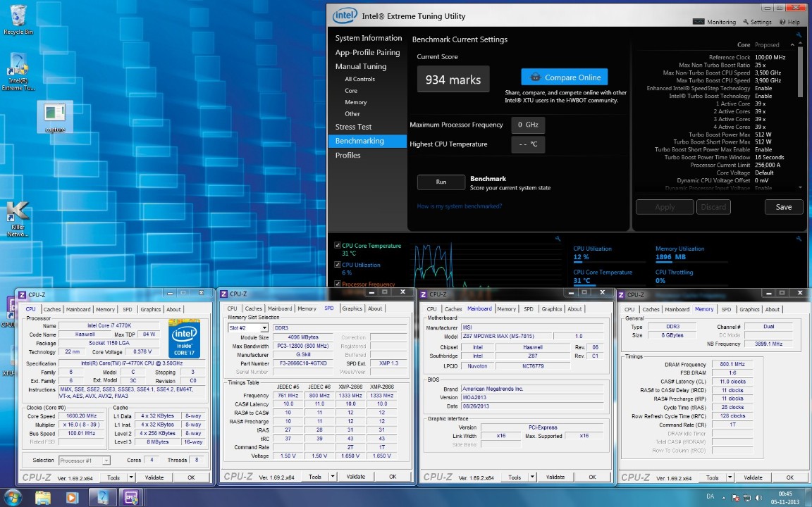Show hidden tray icons arrow

pos(723,497)
